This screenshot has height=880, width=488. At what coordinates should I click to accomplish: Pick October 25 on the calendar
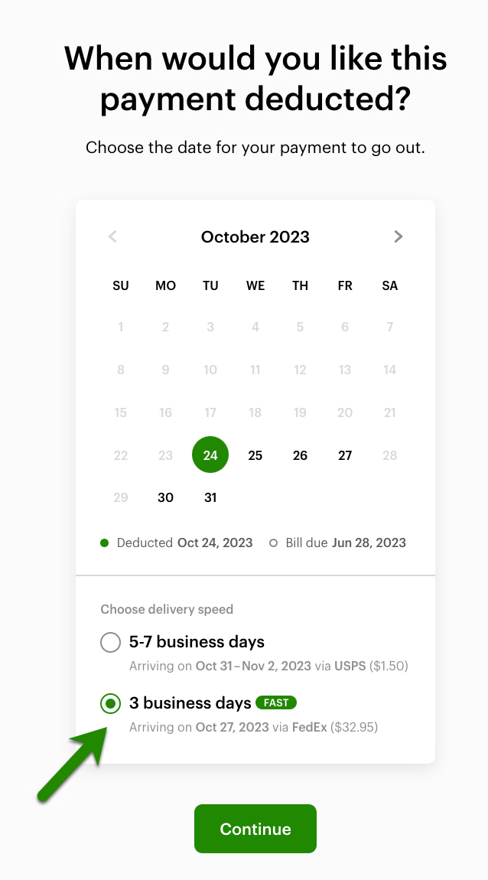click(255, 455)
